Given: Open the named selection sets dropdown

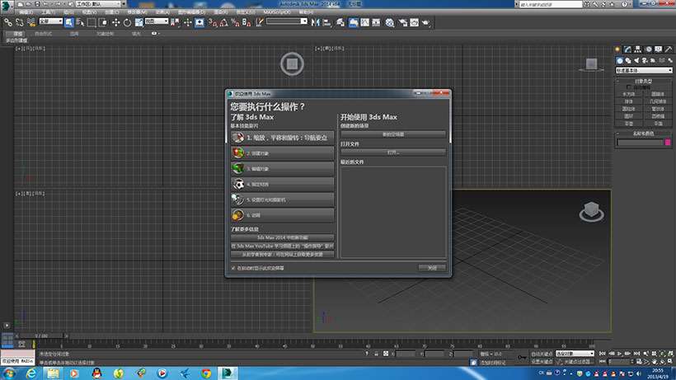Looking at the screenshot, I should pos(287,21).
